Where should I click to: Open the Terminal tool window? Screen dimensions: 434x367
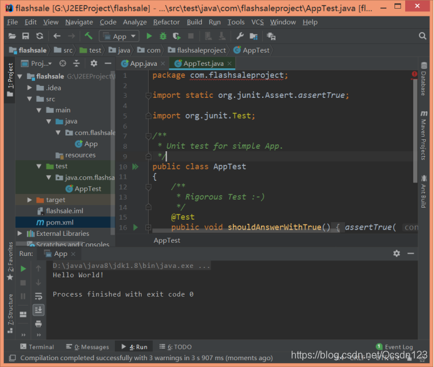coord(37,347)
